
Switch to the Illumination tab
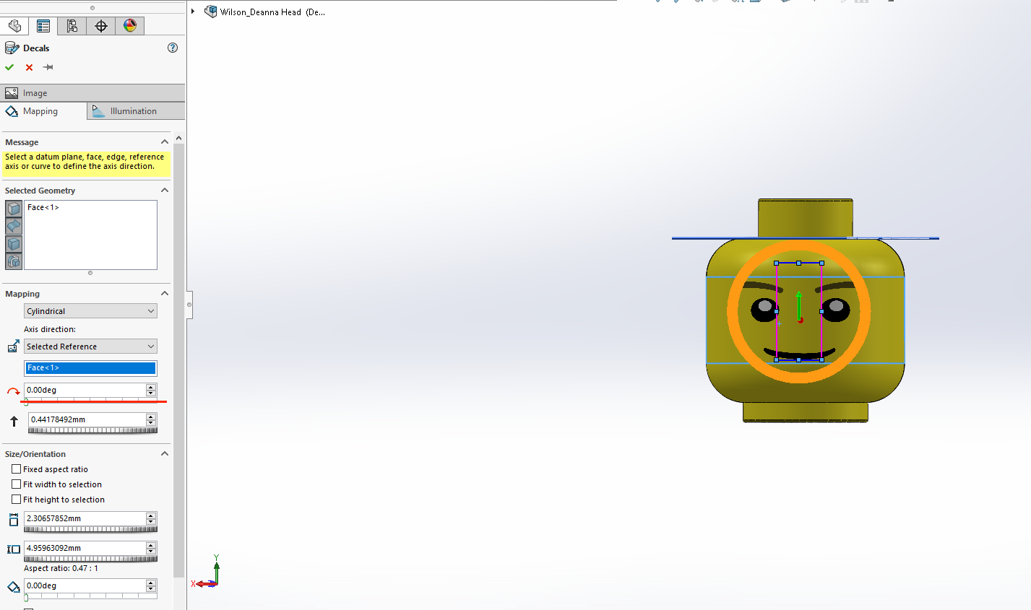[136, 110]
